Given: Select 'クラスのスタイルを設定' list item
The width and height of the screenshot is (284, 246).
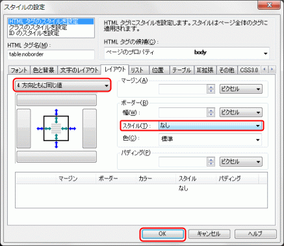Looking at the screenshot, I should point(51,27).
